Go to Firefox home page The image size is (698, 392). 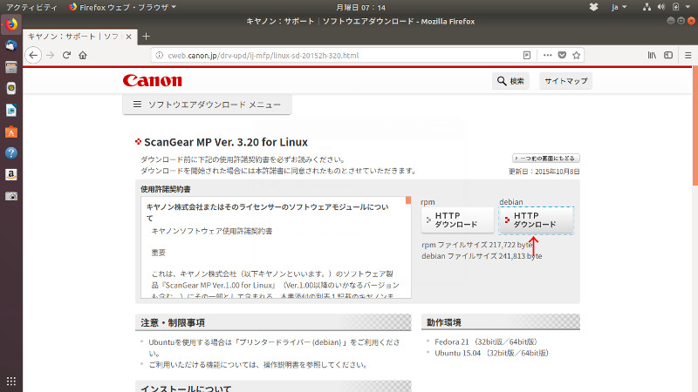83,55
